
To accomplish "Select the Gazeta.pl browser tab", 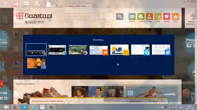I will (x=78, y=6).
